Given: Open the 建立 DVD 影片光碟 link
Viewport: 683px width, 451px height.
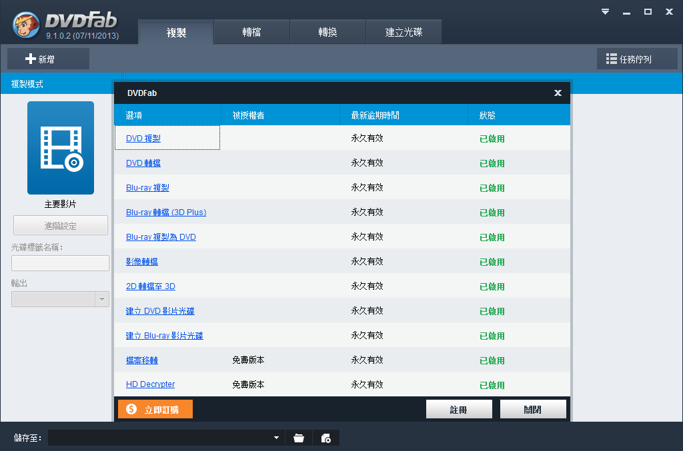Looking at the screenshot, I should pos(160,311).
